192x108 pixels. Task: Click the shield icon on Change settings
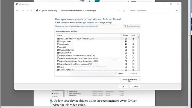point(125,26)
